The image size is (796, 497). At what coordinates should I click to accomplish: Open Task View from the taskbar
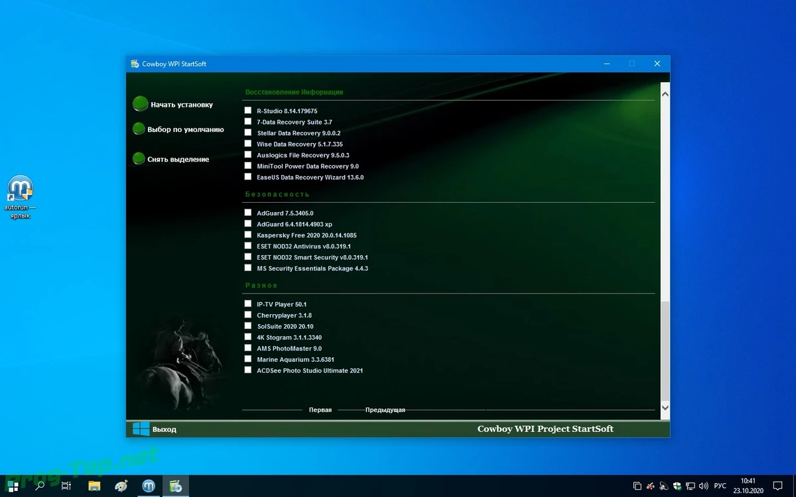66,486
